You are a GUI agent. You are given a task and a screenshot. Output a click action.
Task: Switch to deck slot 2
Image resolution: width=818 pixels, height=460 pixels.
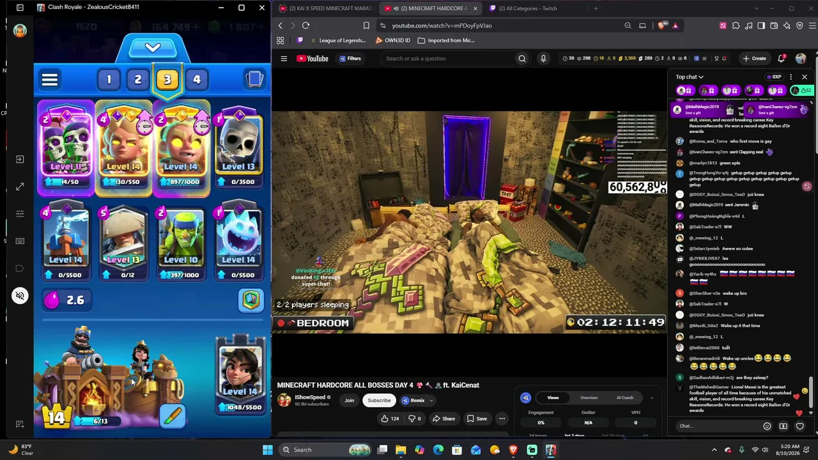[x=138, y=80]
